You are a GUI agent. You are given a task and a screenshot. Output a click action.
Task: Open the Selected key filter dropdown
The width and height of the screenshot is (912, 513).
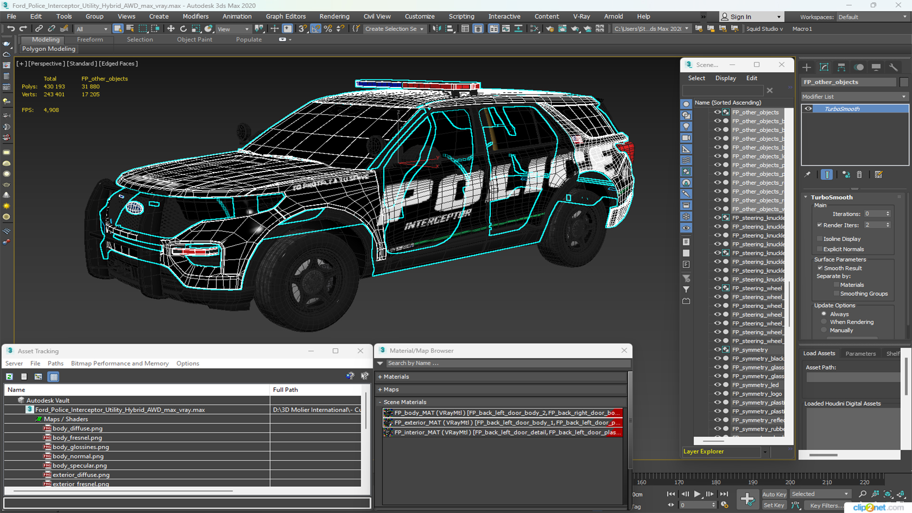click(820, 494)
